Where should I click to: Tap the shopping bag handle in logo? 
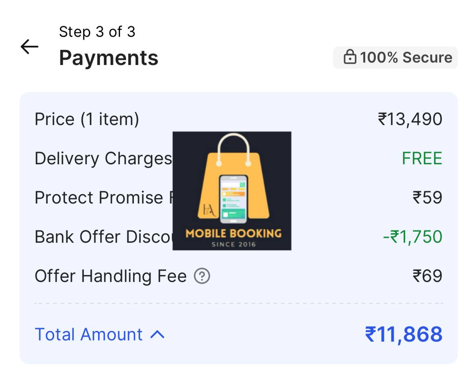point(233,149)
